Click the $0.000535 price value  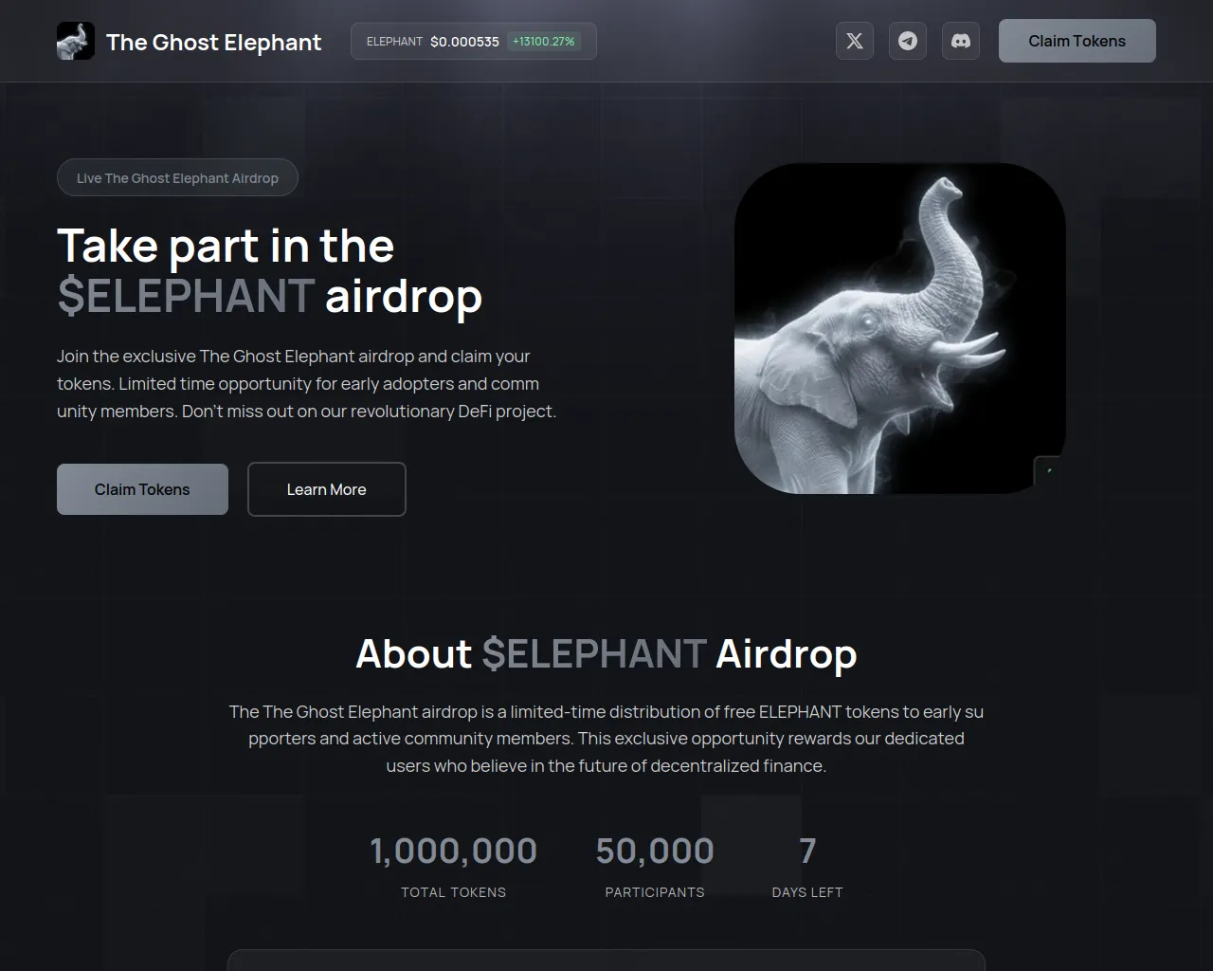tap(464, 42)
